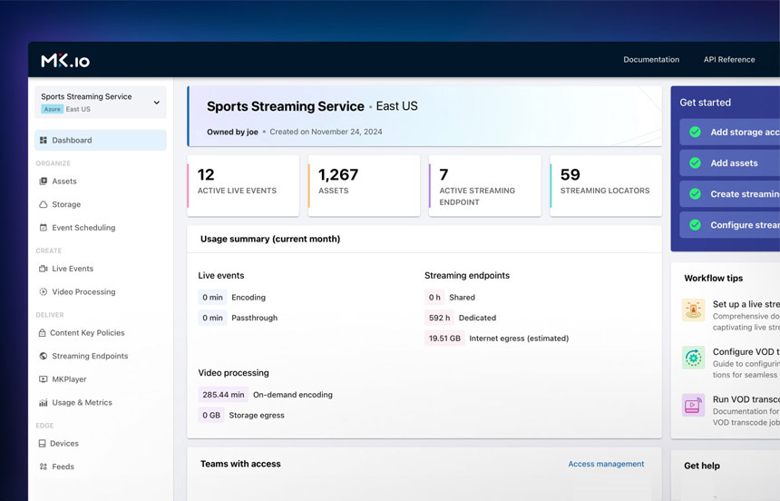Open the Set up a live stream tip thumbnail

pyautogui.click(x=694, y=309)
